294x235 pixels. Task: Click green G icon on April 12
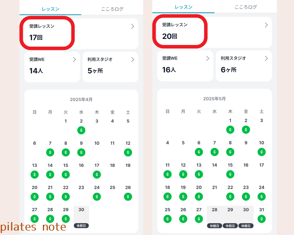pos(128,152)
